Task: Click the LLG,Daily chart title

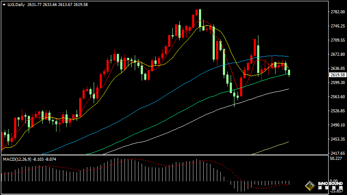Action: [16, 4]
